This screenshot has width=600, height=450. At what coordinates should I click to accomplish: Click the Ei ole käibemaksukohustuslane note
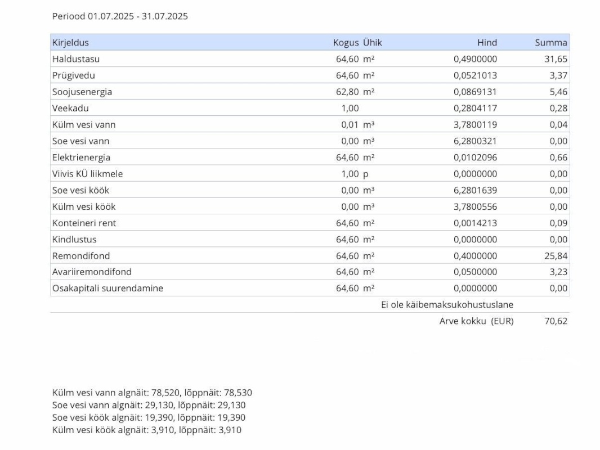click(447, 305)
